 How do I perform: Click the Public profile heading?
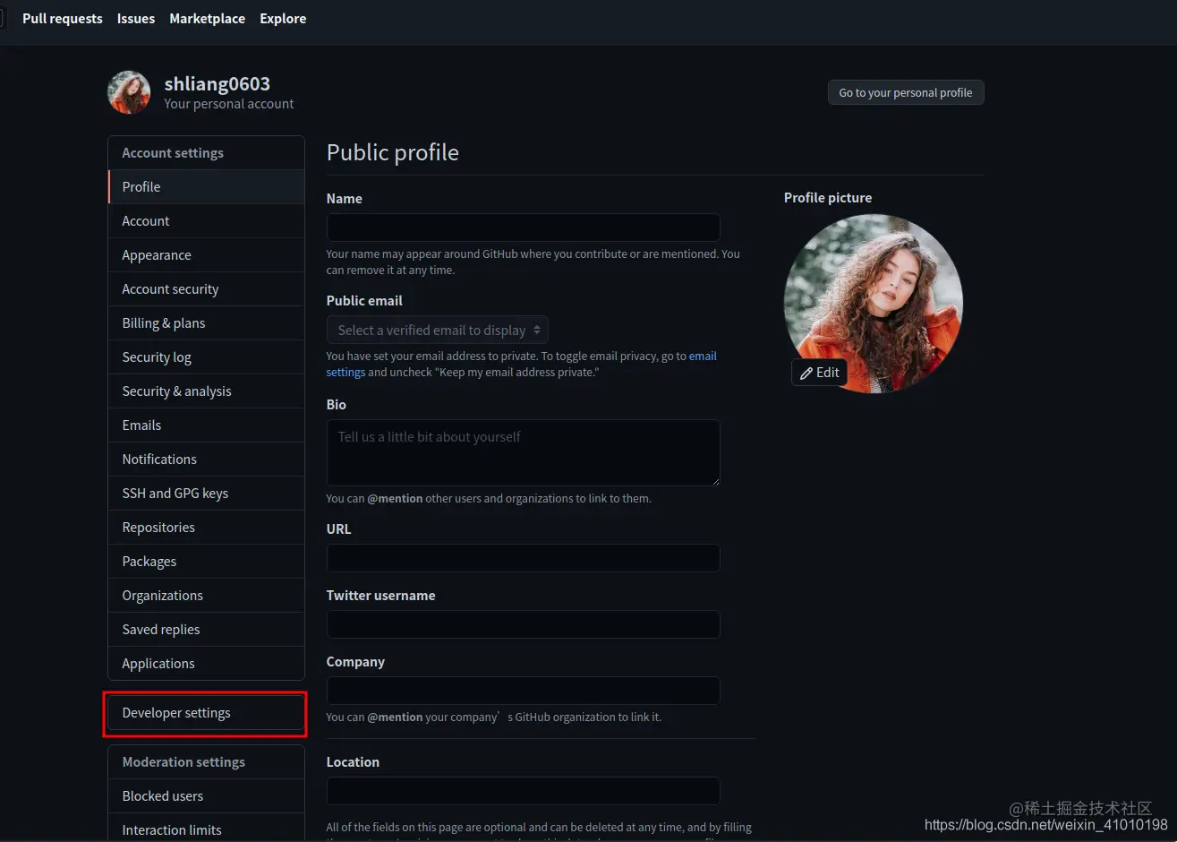pyautogui.click(x=393, y=152)
